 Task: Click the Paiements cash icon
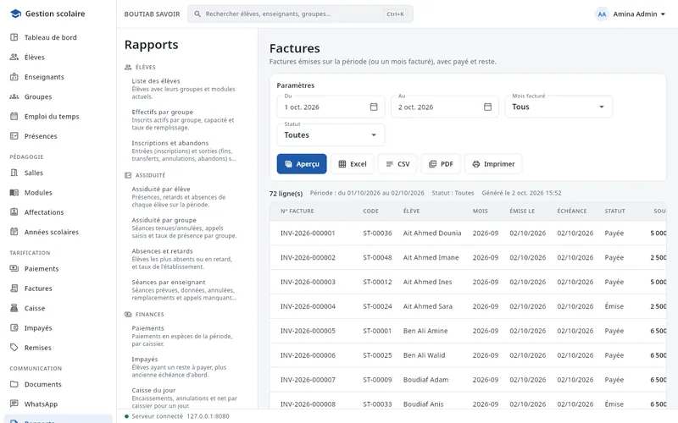(x=14, y=268)
